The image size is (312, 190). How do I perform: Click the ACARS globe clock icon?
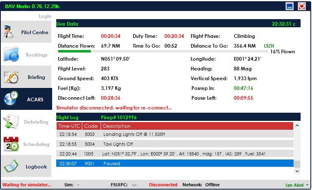coord(11,98)
